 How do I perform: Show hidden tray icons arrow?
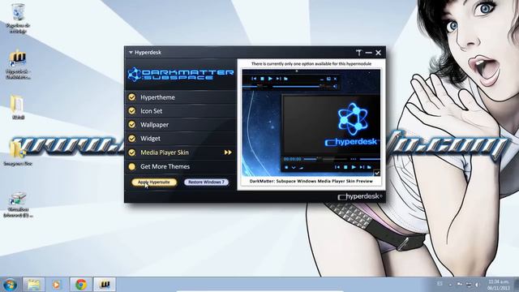tap(451, 285)
